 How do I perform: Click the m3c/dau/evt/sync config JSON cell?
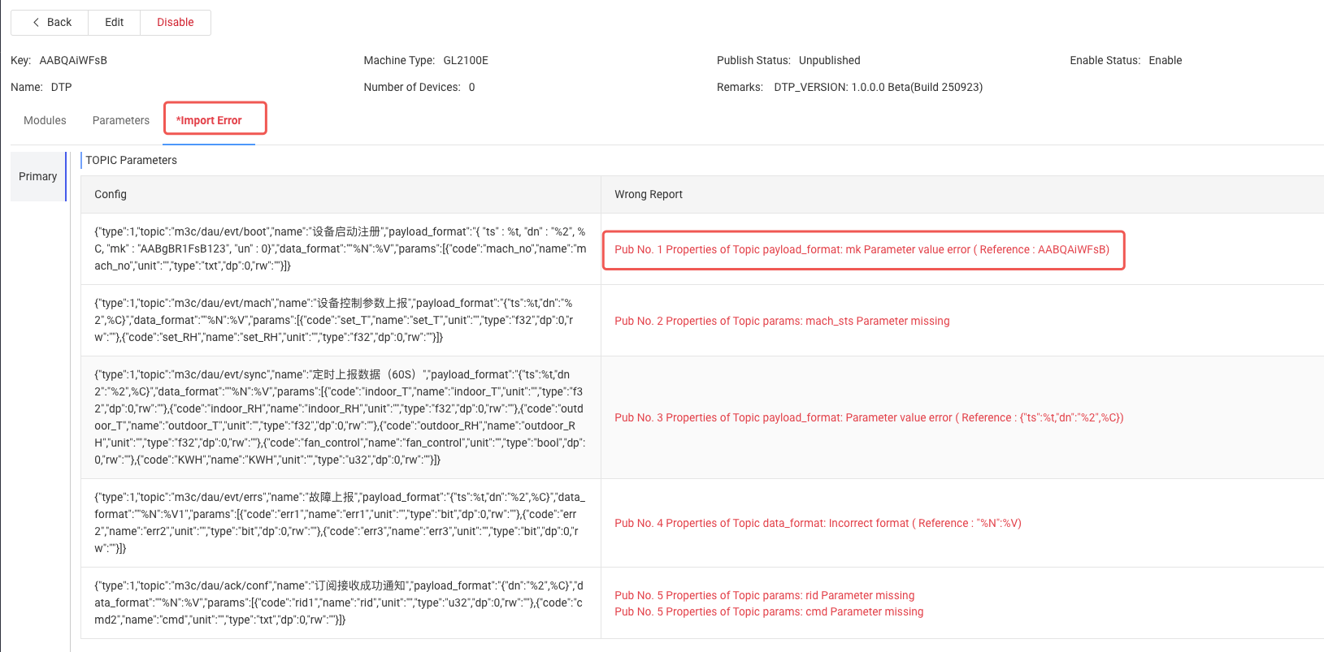[x=340, y=417]
